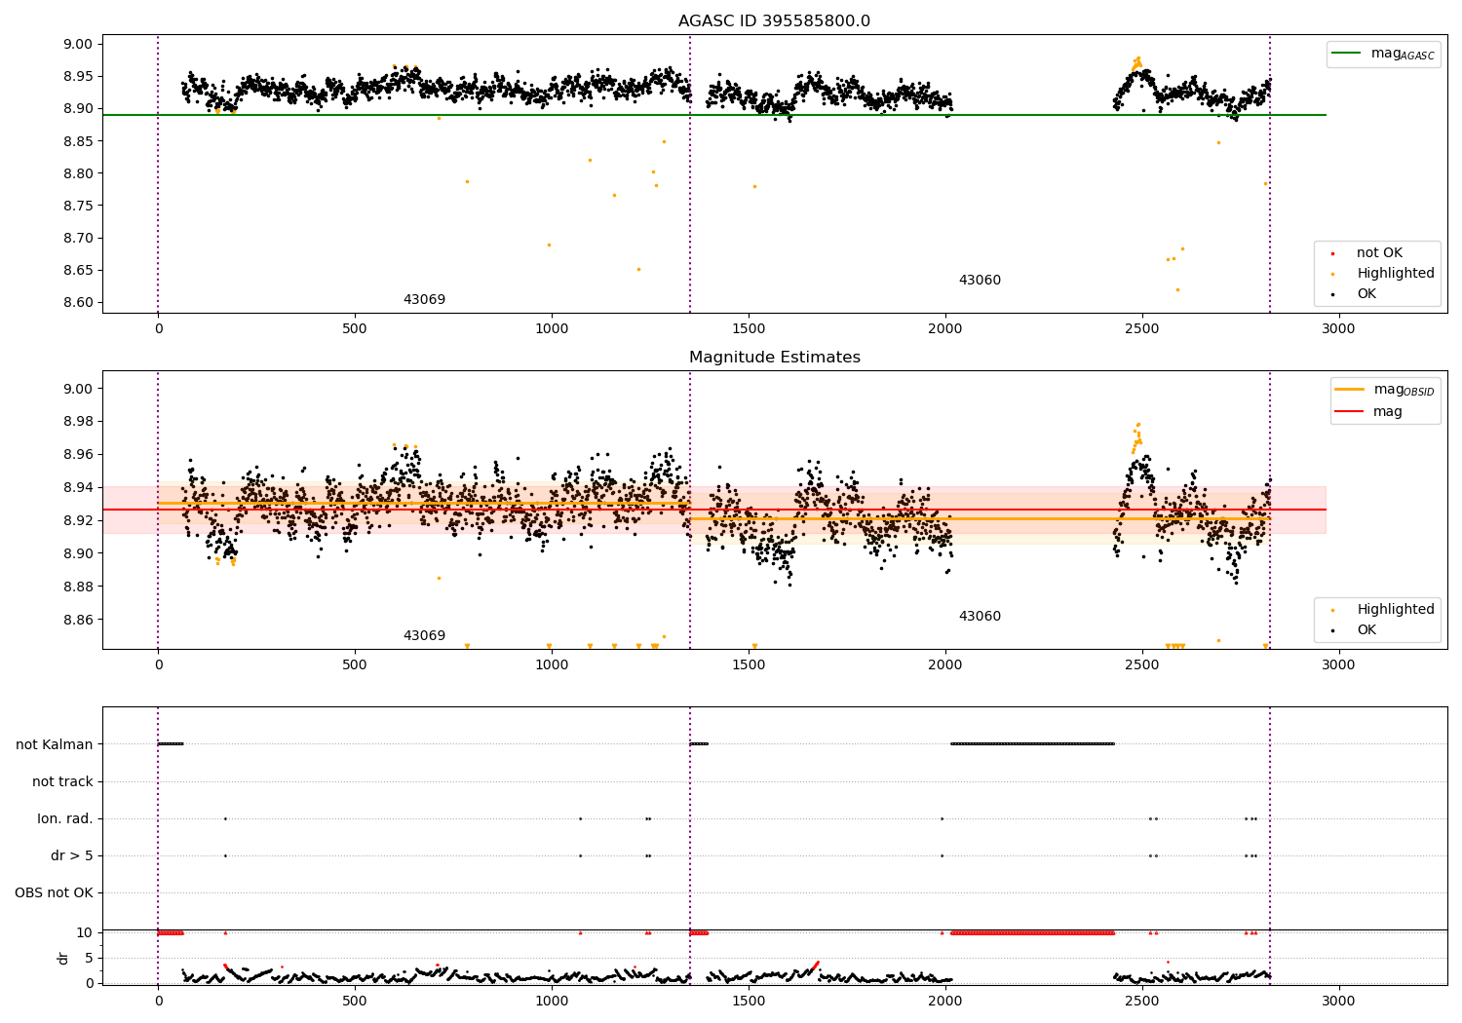Click the '43069' label in top plot
1462x1023 pixels.
point(424,300)
